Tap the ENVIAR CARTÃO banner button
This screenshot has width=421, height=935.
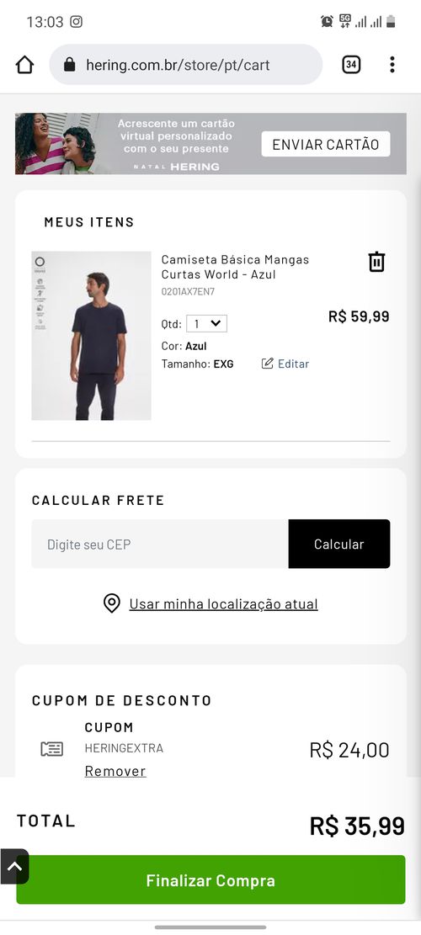point(326,144)
